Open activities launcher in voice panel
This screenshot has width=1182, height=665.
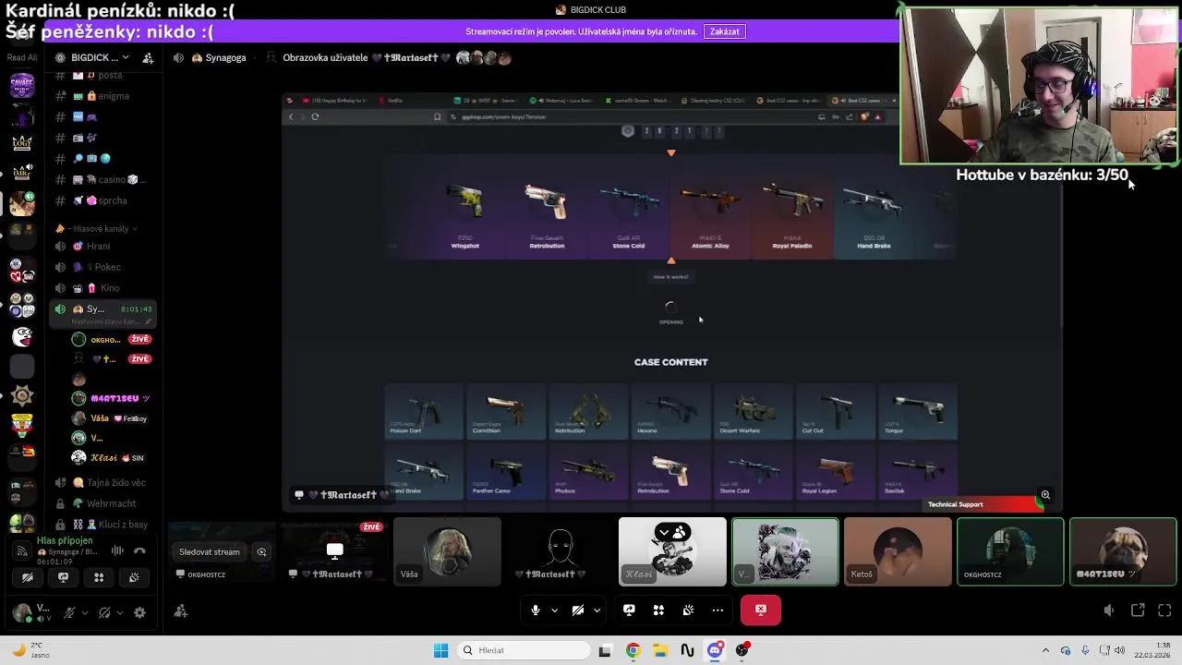pyautogui.click(x=99, y=577)
